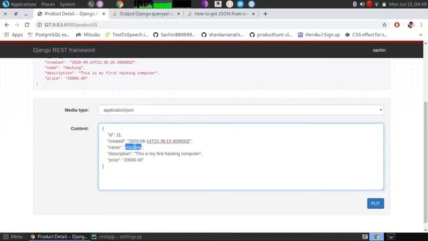Click inside the Content text area
The width and height of the screenshot is (428, 241).
click(x=241, y=157)
